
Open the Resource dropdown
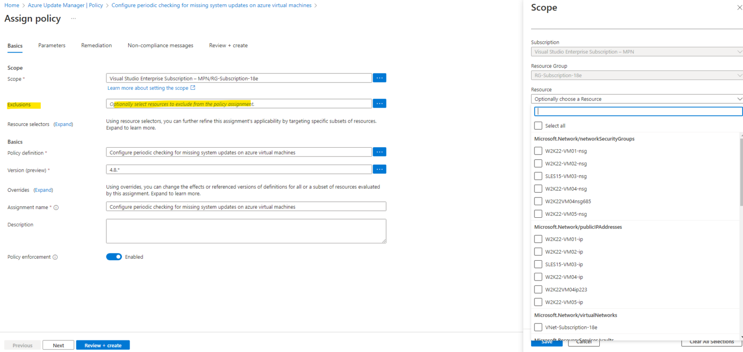point(637,99)
